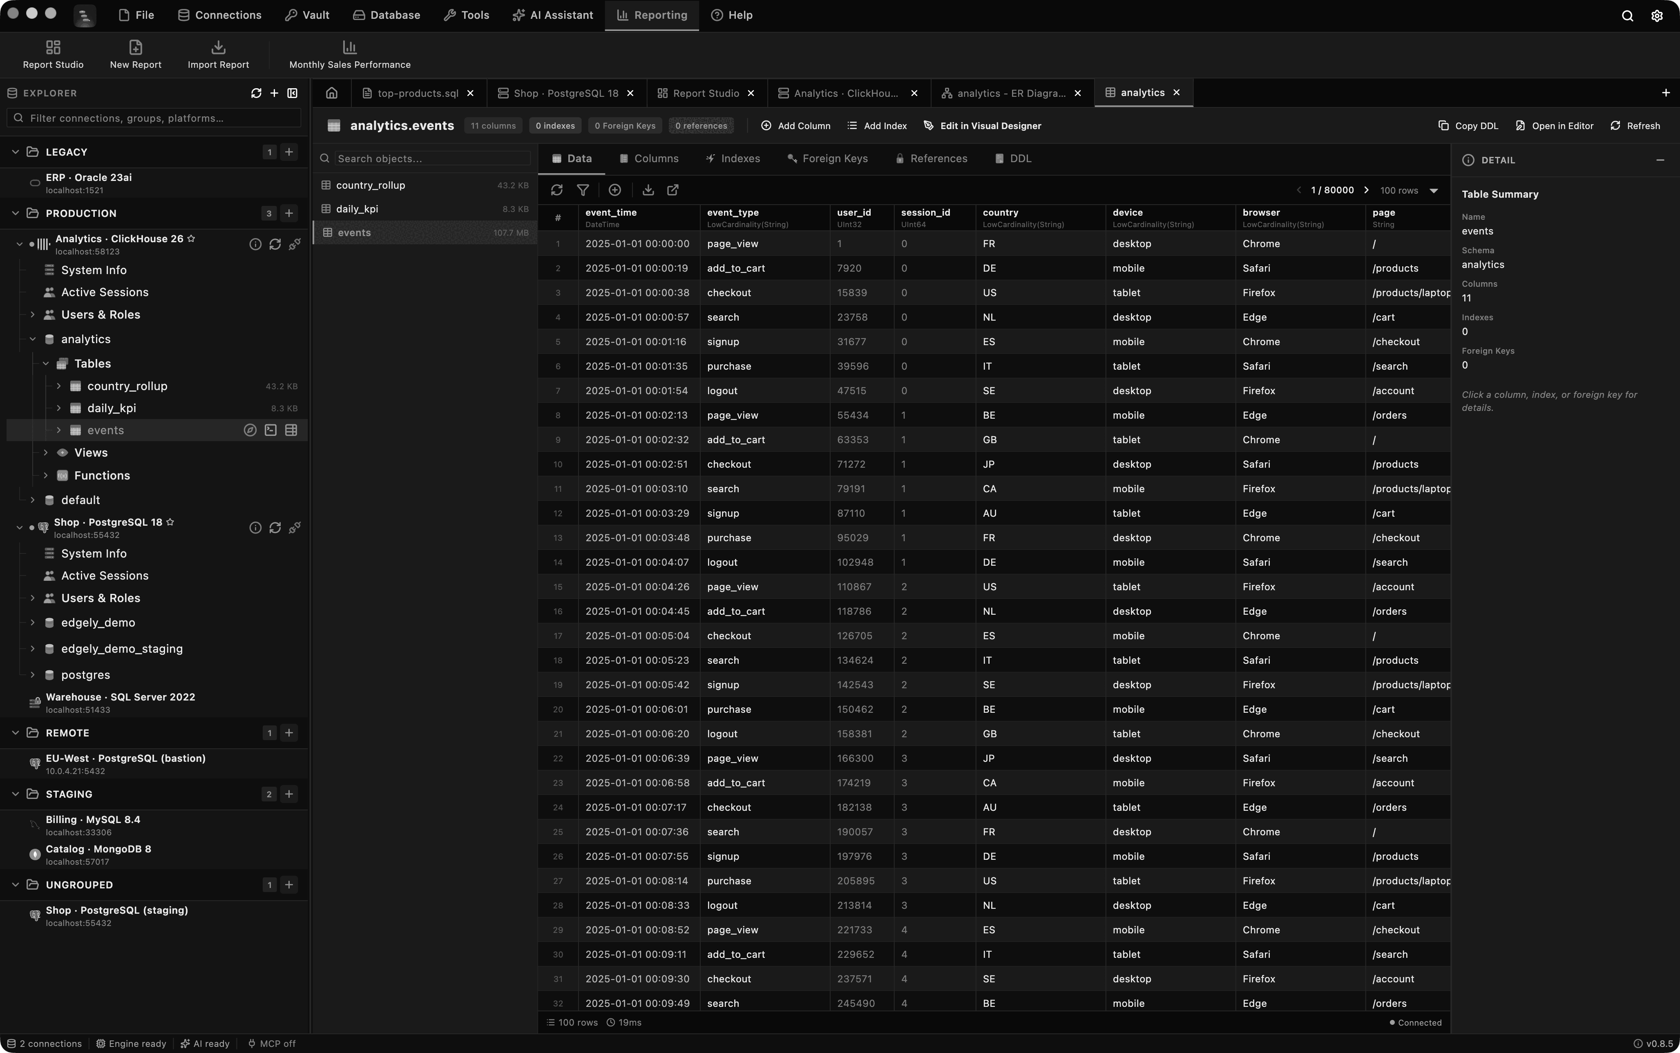The image size is (1680, 1053).
Task: Open Monthly Sales Performance report
Action: (x=350, y=54)
